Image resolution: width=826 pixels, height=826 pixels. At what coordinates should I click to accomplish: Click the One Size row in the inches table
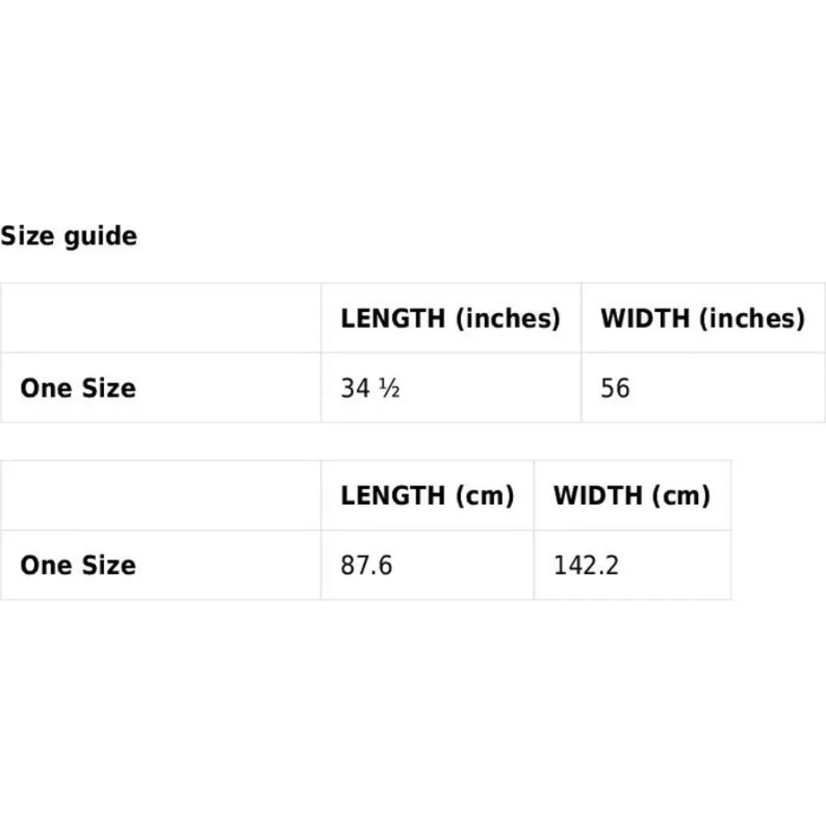click(412, 387)
